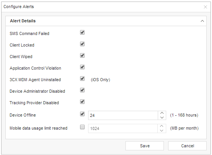Save the alert configuration
Viewport: 212px width, 155px height.
click(x=145, y=146)
